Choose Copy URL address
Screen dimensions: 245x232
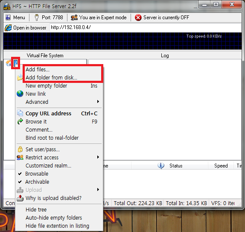pyautogui.click(x=59, y=113)
